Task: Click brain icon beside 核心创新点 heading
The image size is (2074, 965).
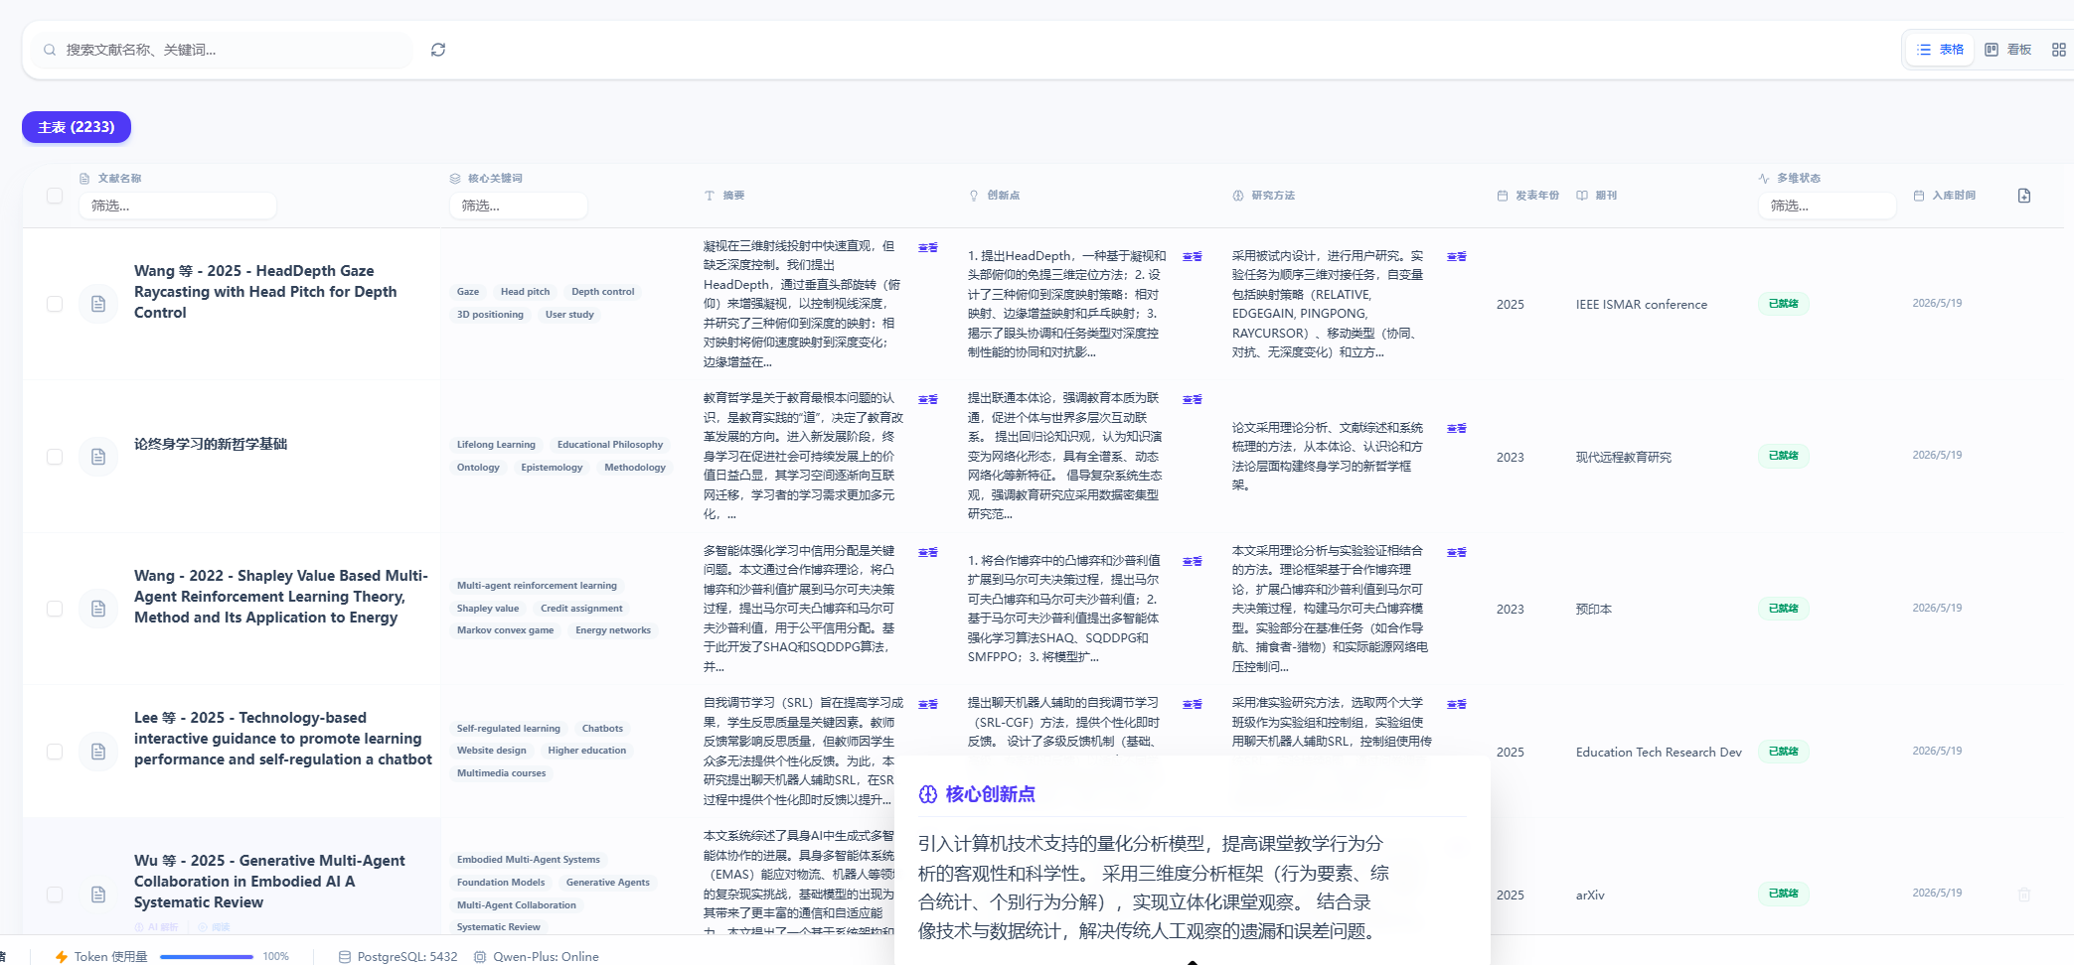Action: (928, 794)
